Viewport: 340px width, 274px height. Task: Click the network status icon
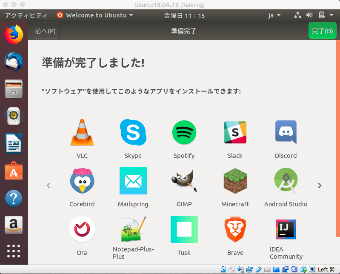coord(297,15)
